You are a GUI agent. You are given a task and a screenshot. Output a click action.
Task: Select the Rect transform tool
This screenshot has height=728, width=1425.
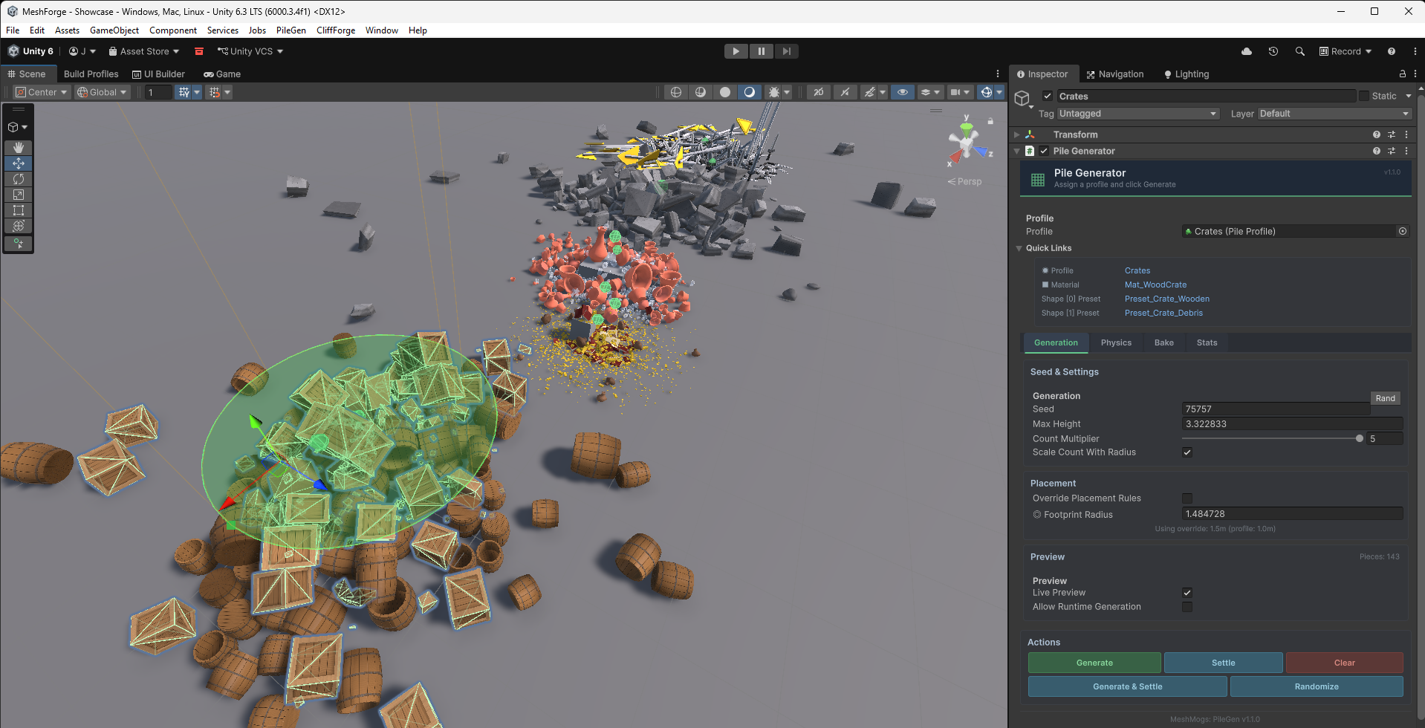click(18, 210)
